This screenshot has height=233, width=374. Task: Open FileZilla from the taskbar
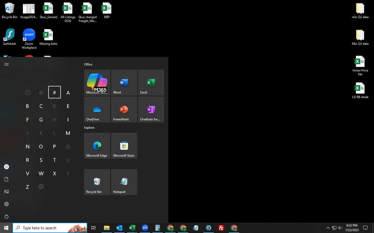221,228
